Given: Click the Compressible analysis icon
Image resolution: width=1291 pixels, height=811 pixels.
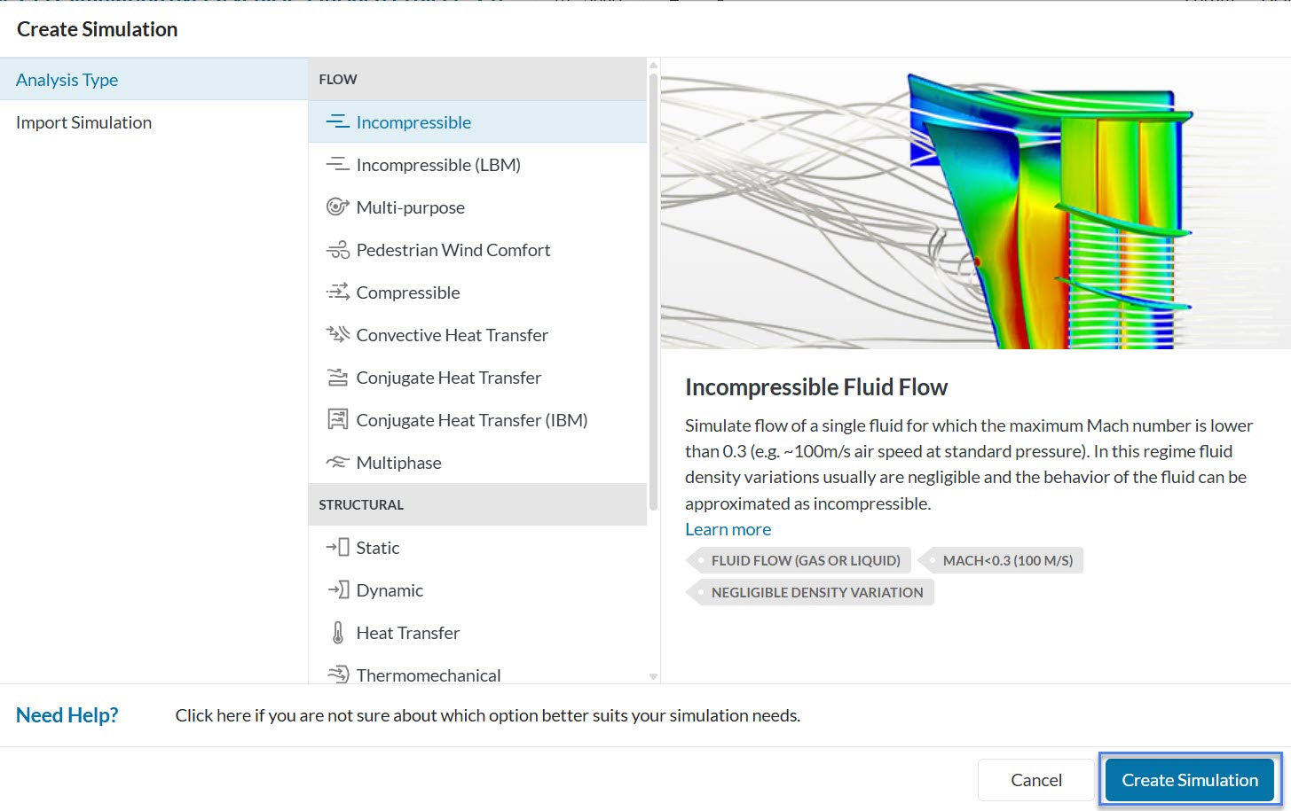Looking at the screenshot, I should pos(337,292).
